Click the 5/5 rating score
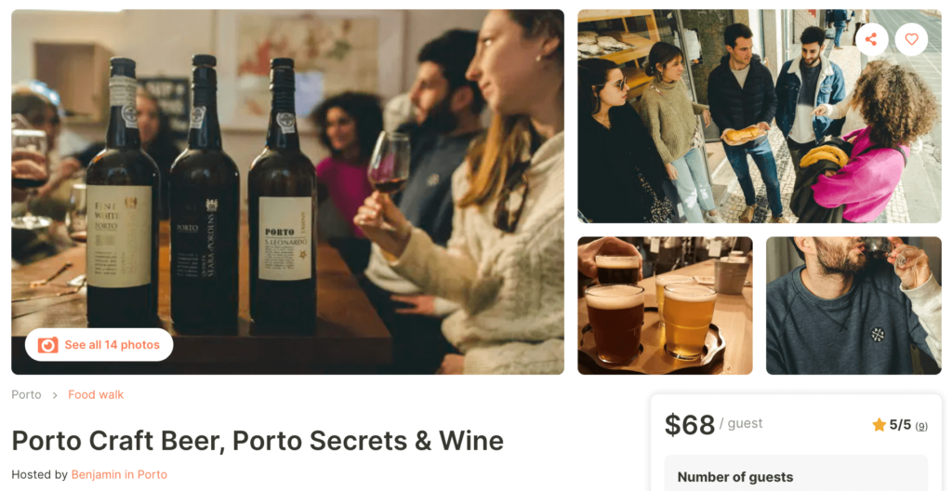Image resolution: width=952 pixels, height=491 pixels. 900,425
